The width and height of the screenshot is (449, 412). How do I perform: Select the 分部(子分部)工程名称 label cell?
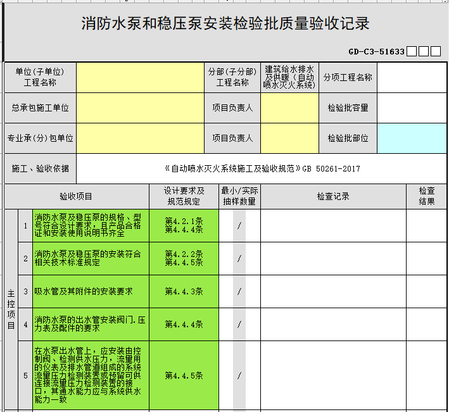pos(232,77)
